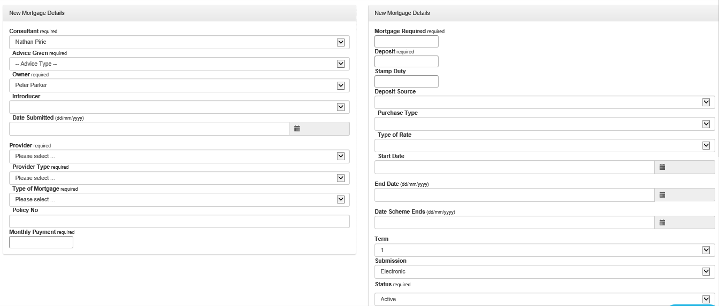719x306 pixels.
Task: Expand the Consultant dropdown
Action: 179,42
